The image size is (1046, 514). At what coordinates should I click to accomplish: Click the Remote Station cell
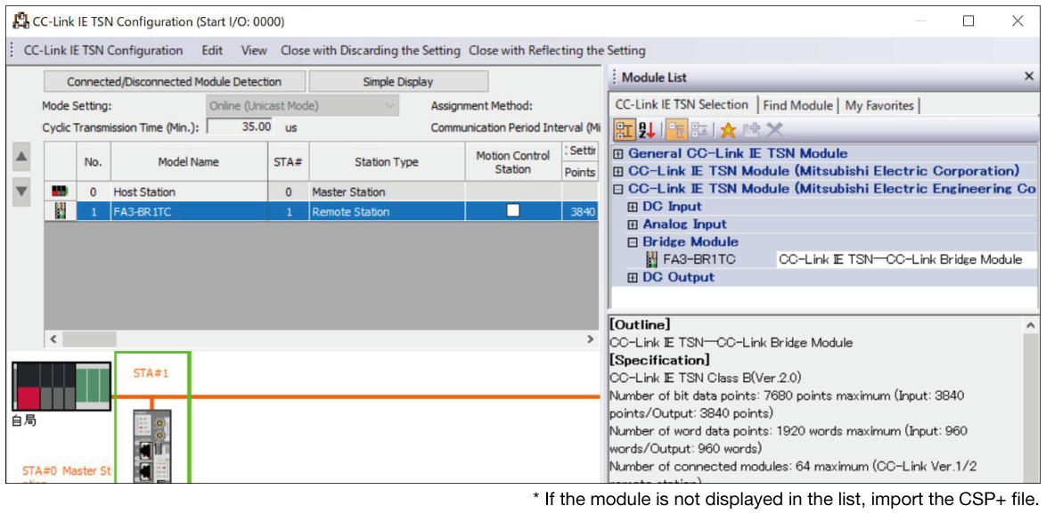(387, 212)
